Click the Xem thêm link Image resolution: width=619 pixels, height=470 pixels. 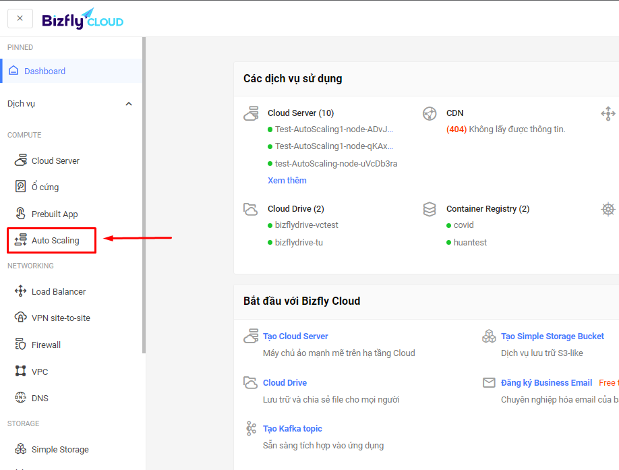287,180
